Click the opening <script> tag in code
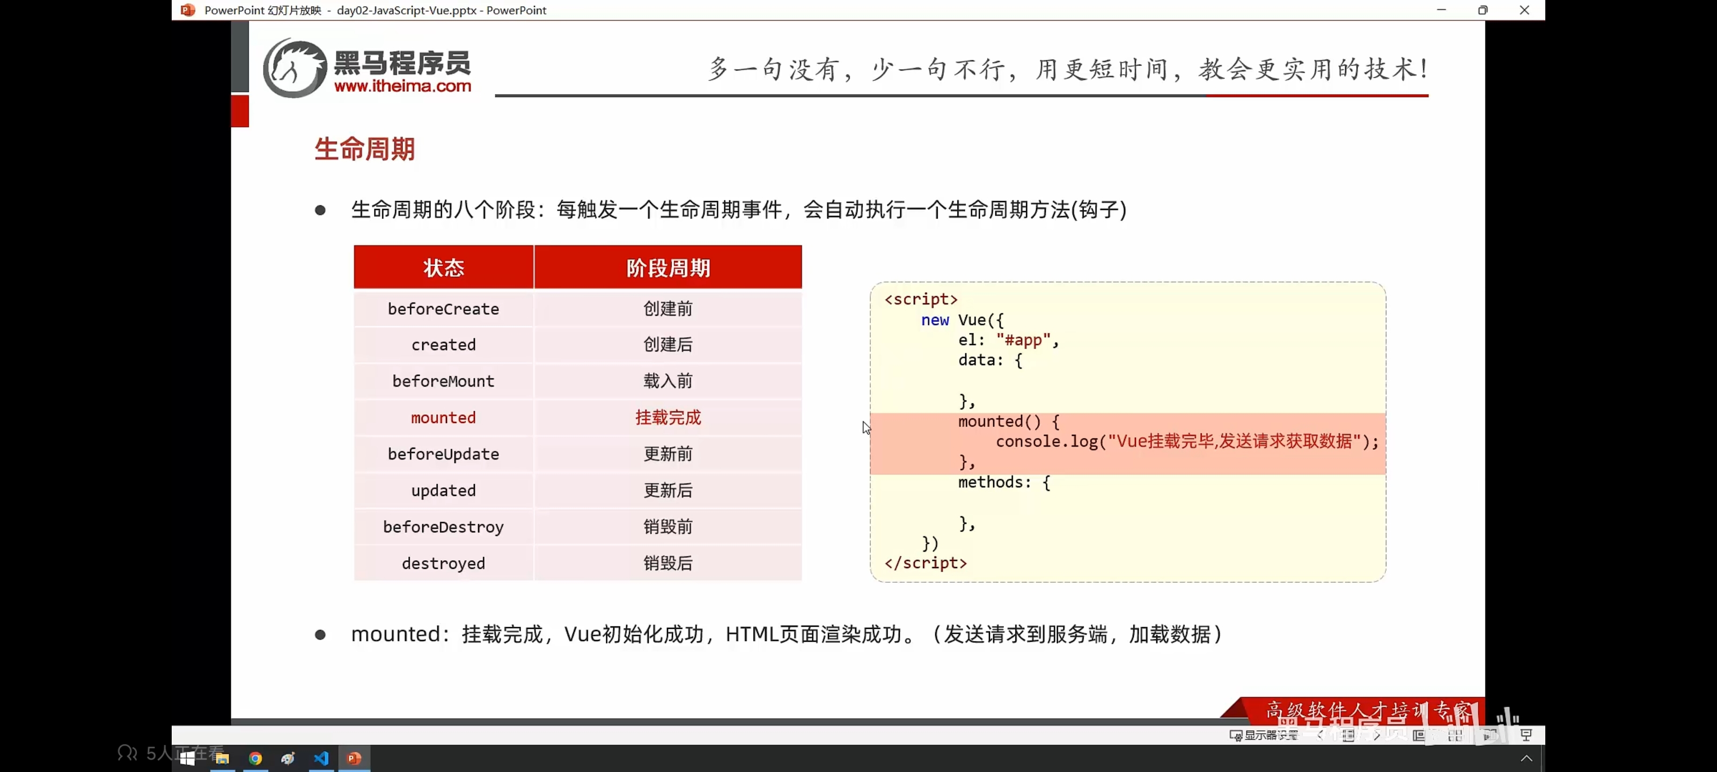The image size is (1717, 772). (921, 299)
